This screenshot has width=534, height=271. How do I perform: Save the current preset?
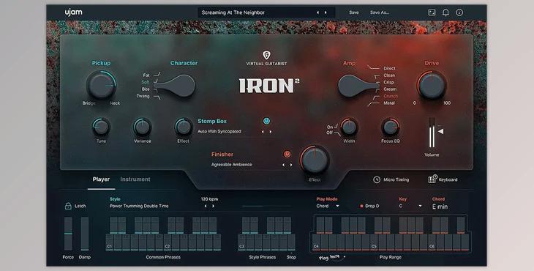[x=354, y=12]
